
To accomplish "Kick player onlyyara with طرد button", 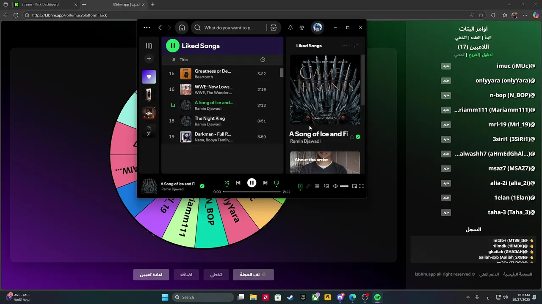I will pyautogui.click(x=446, y=81).
